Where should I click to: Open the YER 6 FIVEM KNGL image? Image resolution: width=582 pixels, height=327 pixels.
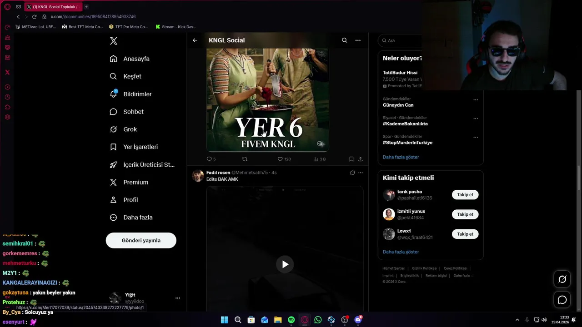click(268, 99)
